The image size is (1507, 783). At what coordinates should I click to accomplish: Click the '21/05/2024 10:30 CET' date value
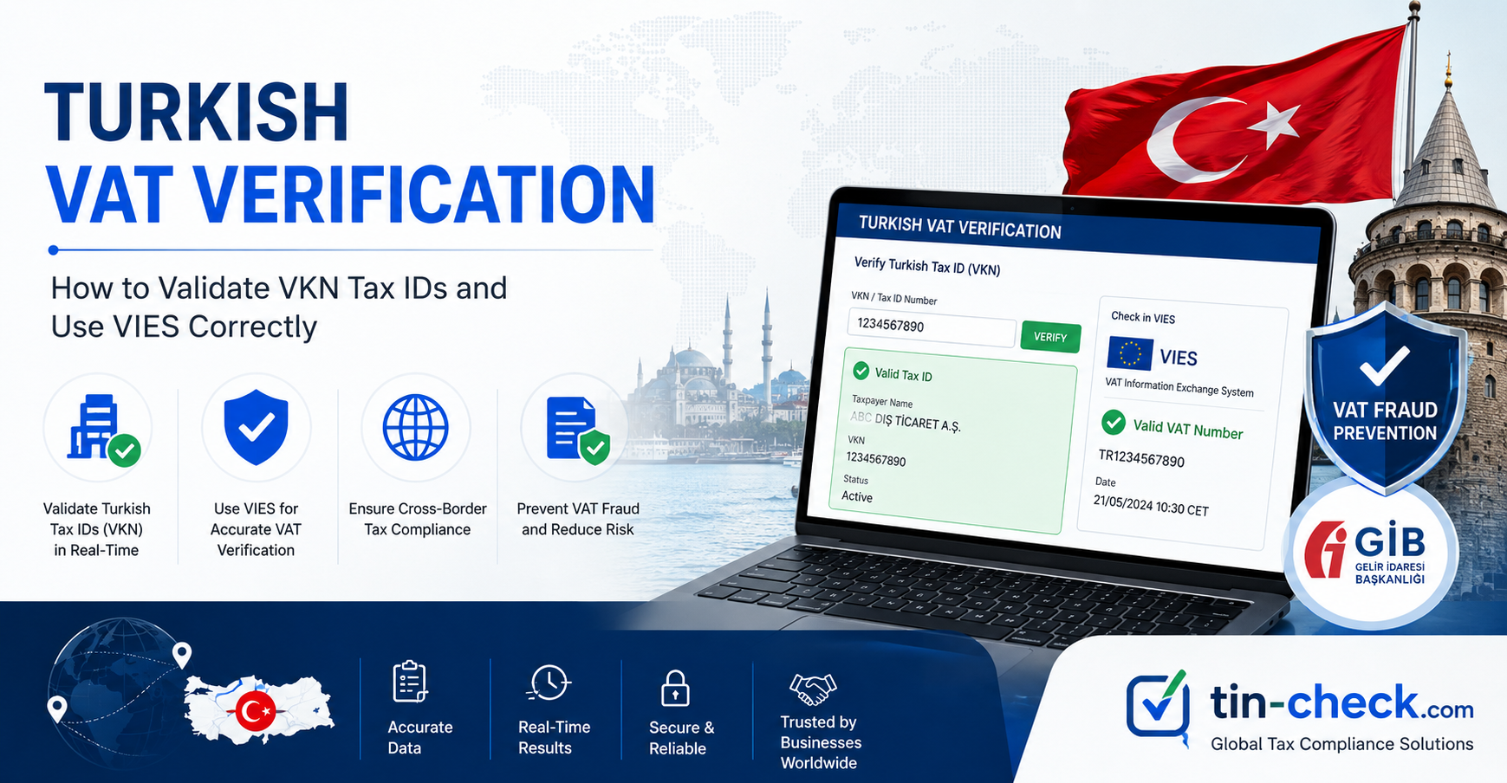[1151, 505]
